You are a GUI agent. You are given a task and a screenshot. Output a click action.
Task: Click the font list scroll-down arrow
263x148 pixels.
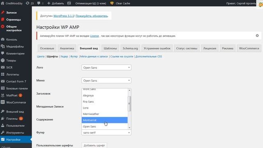[x=129, y=128]
